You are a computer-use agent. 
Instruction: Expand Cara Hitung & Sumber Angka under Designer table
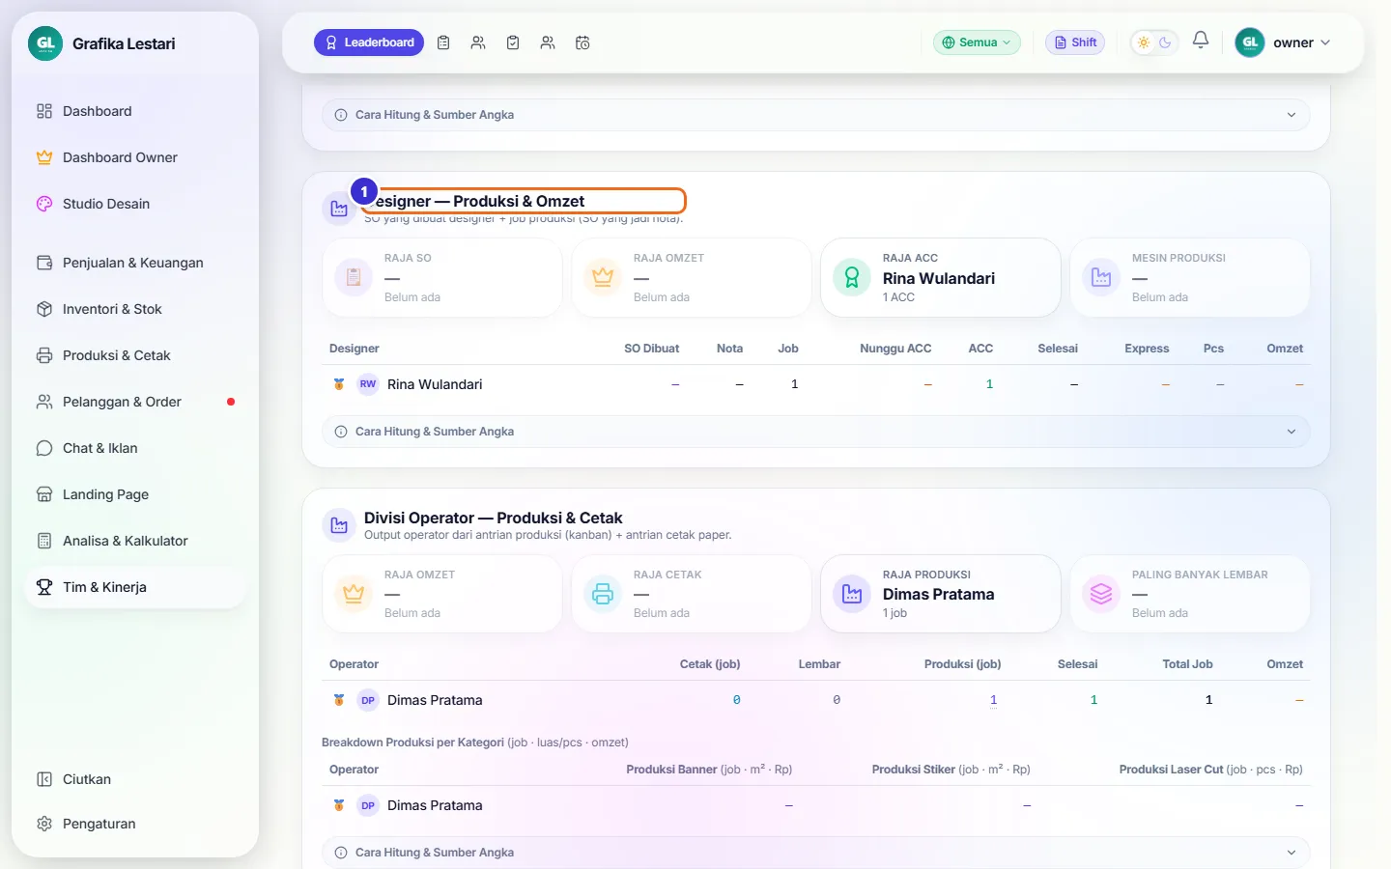click(816, 432)
